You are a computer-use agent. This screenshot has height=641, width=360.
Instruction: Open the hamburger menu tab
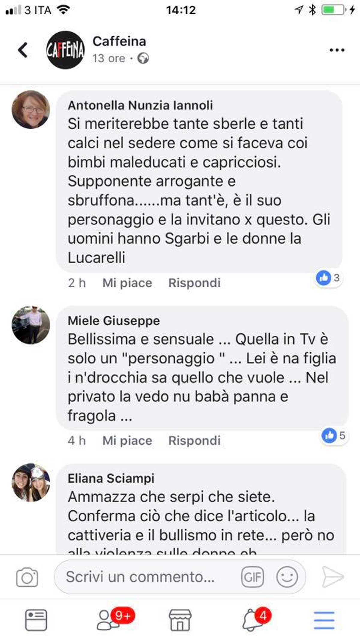[x=324, y=620]
